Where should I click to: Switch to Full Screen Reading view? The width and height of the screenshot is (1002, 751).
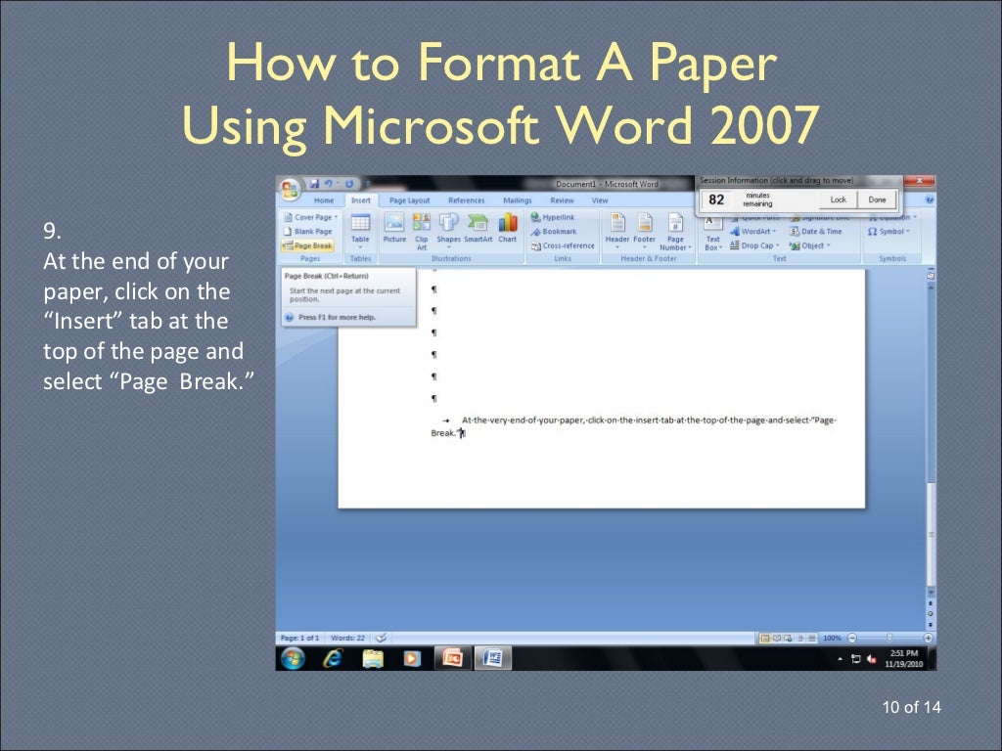[x=776, y=638]
